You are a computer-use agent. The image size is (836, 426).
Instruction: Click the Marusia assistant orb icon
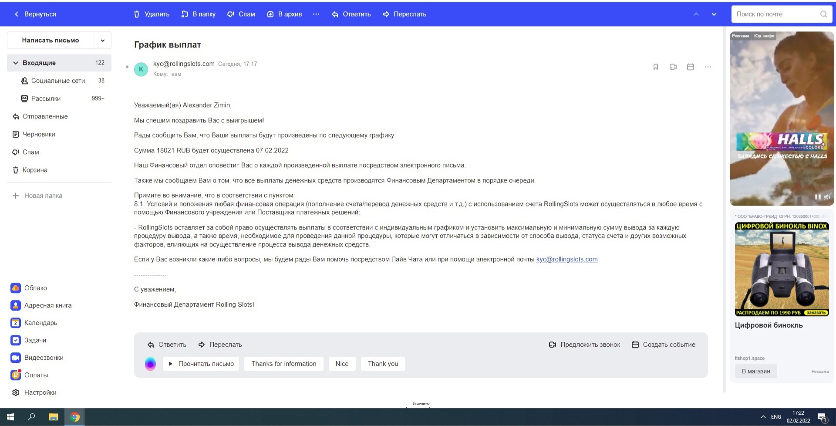pyautogui.click(x=150, y=364)
